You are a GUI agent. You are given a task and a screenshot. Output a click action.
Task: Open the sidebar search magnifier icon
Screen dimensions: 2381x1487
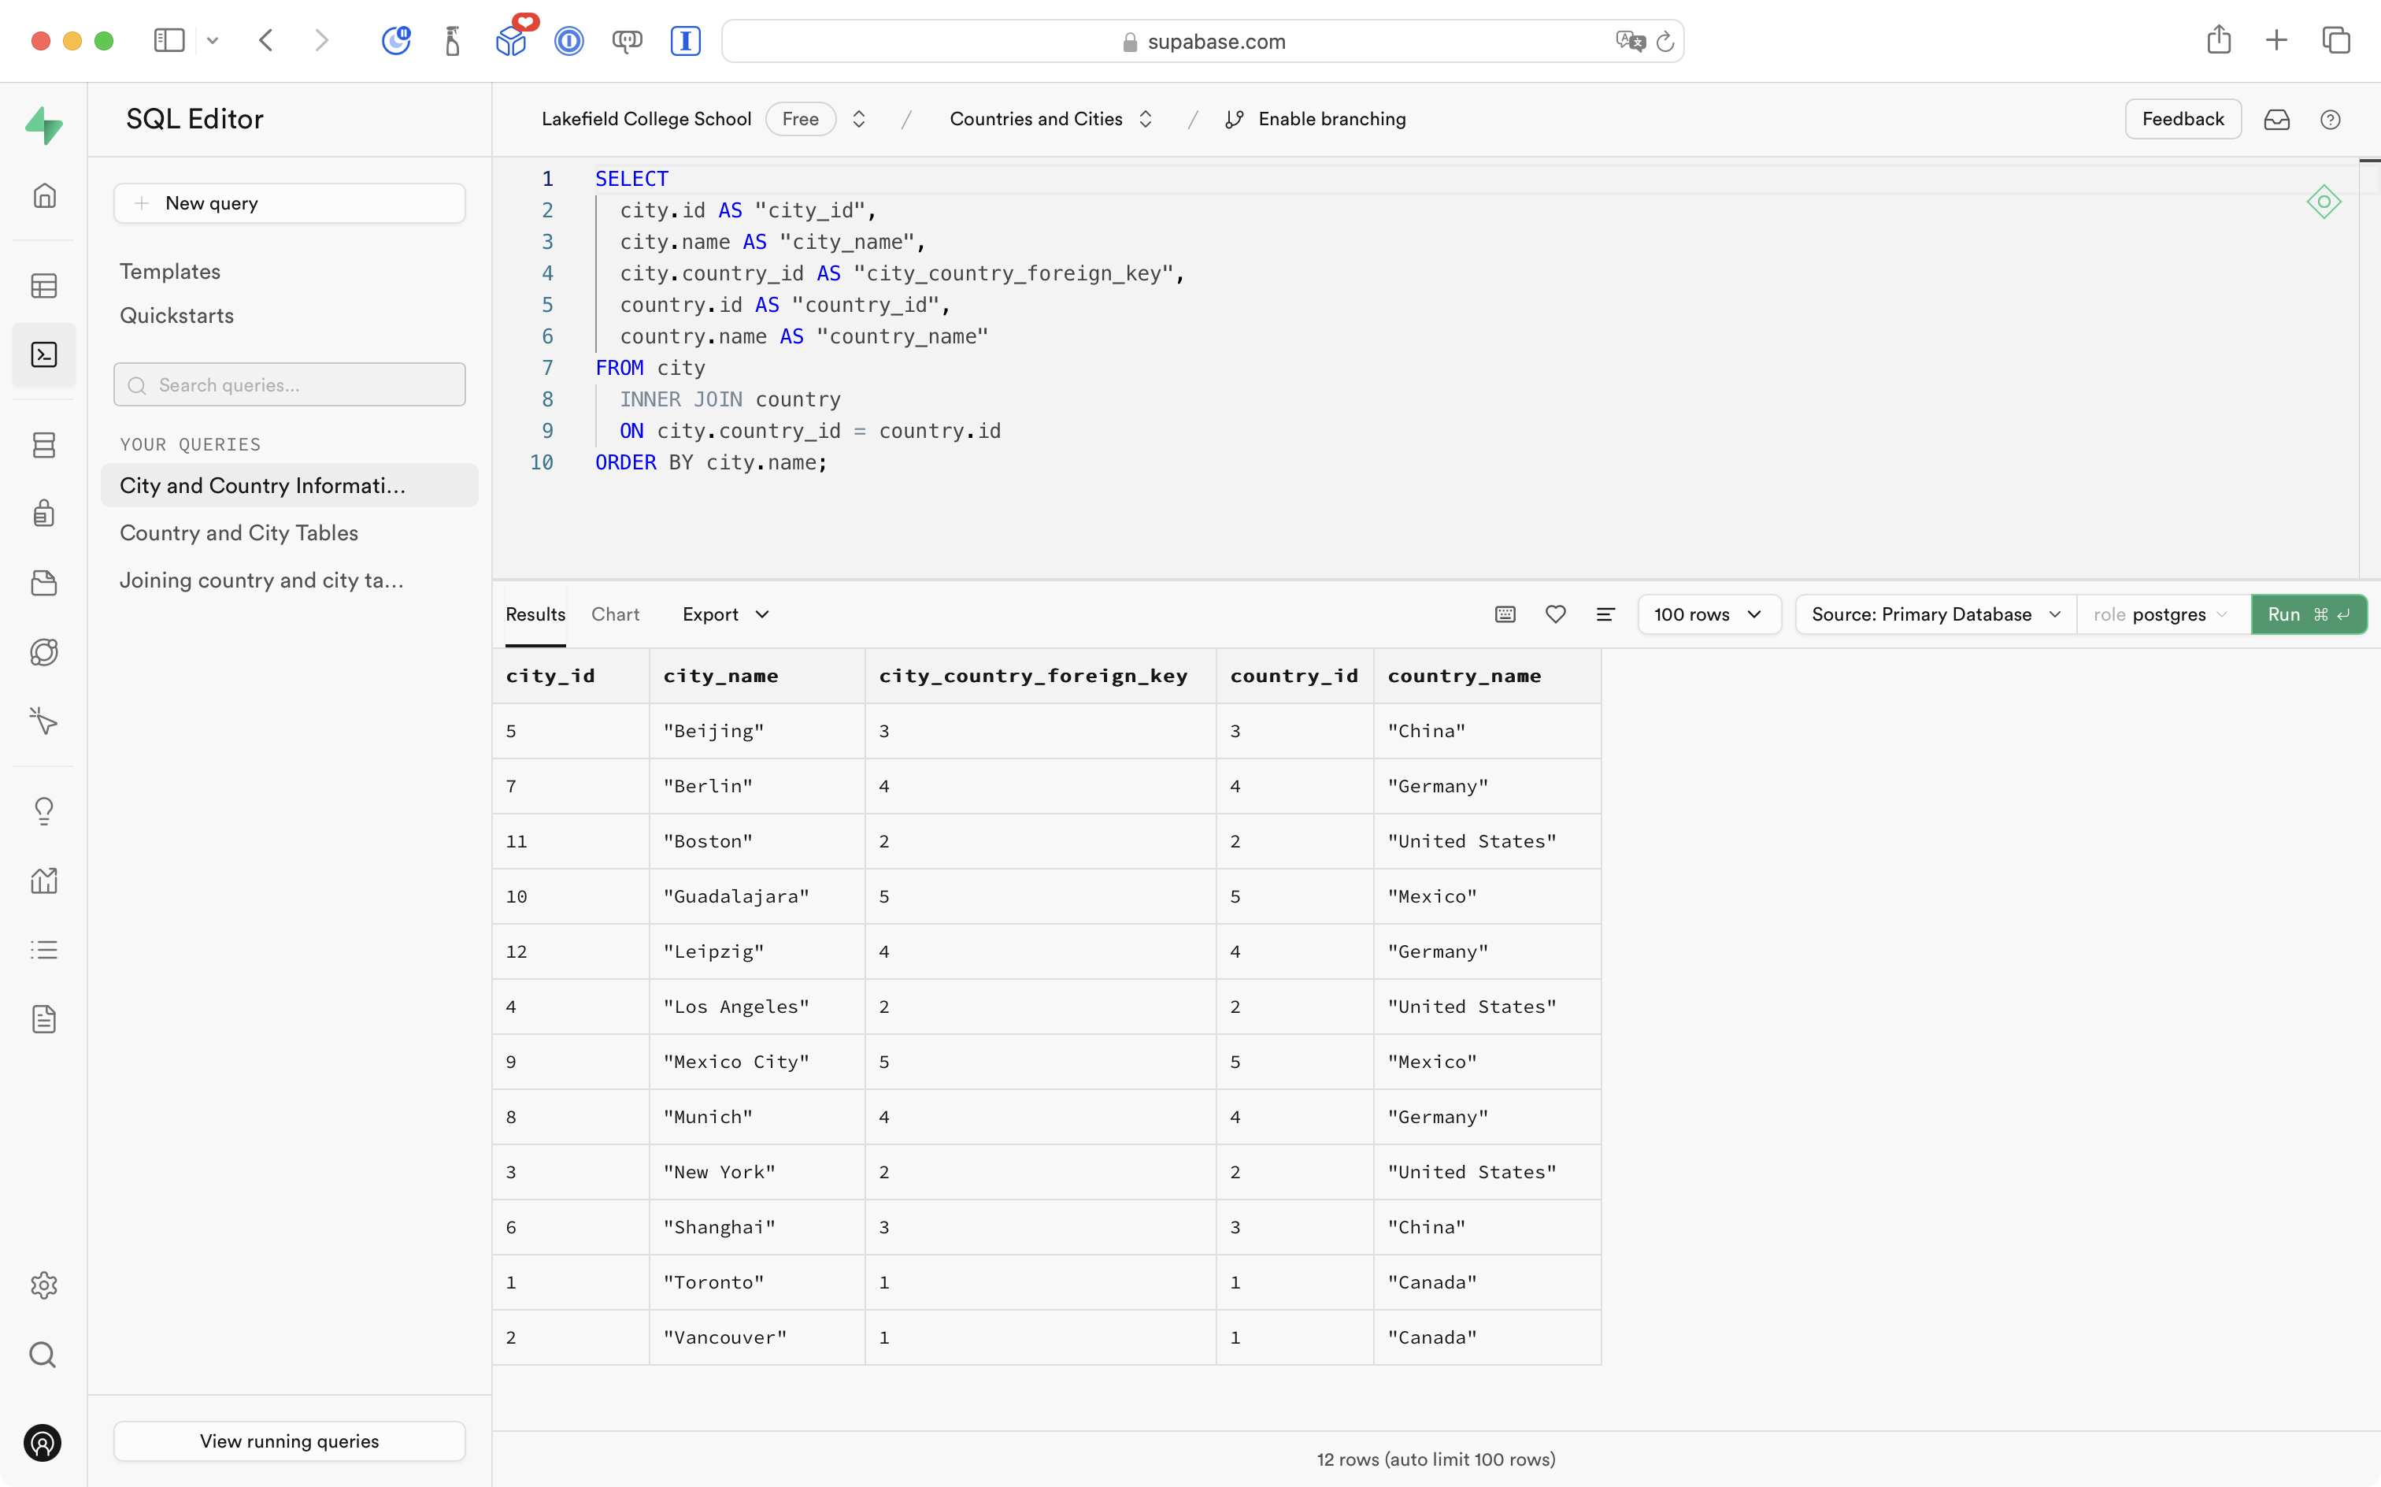(x=43, y=1355)
